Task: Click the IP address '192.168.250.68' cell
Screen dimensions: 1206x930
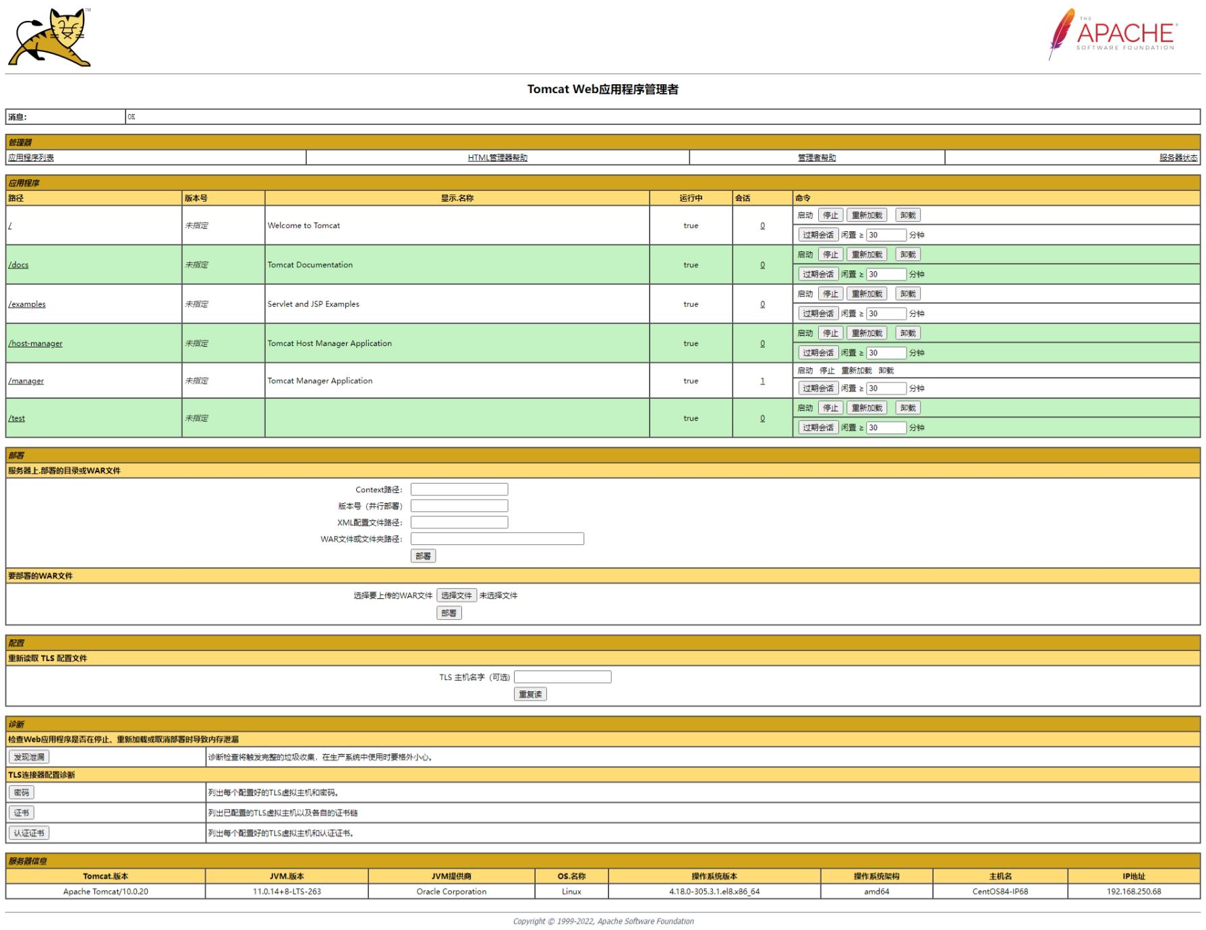Action: (1134, 891)
